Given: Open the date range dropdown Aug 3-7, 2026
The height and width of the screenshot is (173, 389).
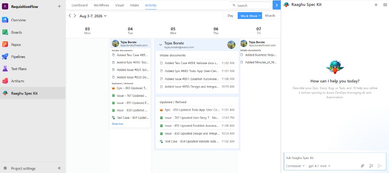Looking at the screenshot, I should [93, 16].
